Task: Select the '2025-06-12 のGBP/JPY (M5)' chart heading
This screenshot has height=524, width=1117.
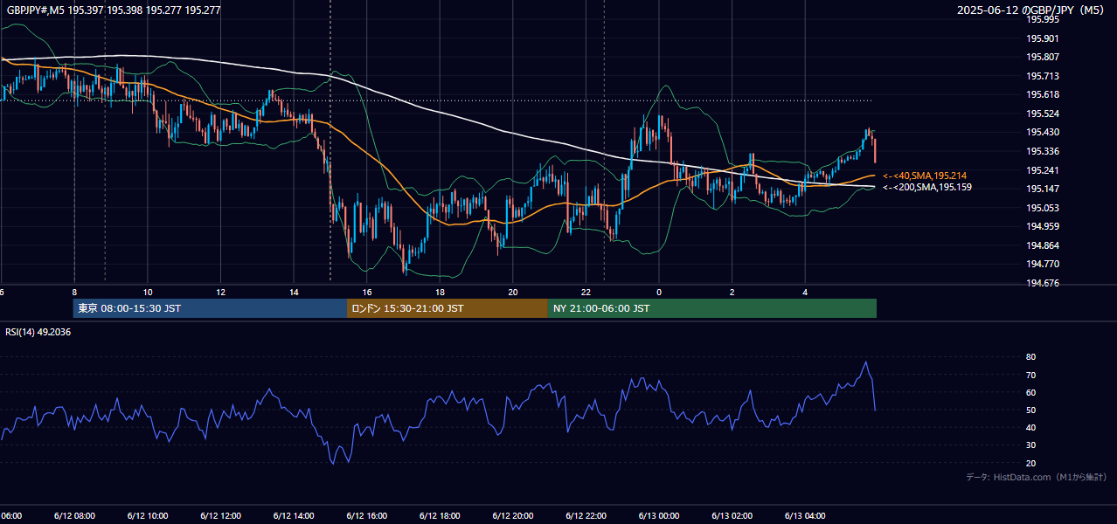Action: [1031, 10]
